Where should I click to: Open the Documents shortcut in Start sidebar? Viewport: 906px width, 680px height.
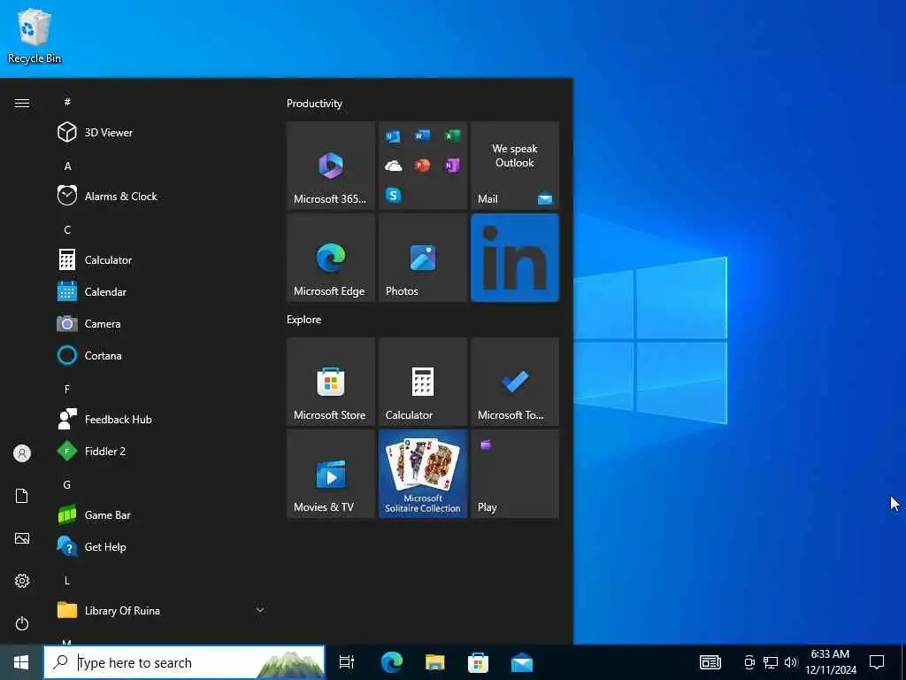(x=22, y=496)
